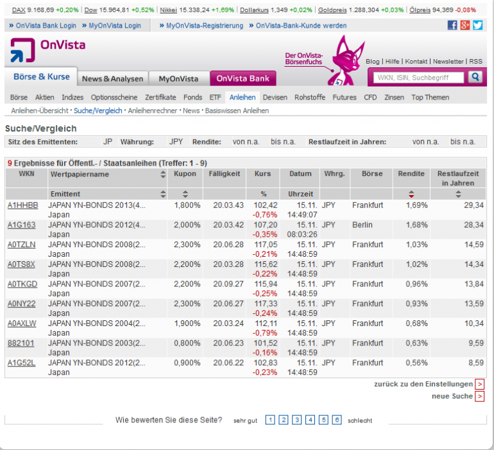Viewport: 494px width, 450px height.
Task: Open the MyOnVista Login link
Action: (x=115, y=26)
